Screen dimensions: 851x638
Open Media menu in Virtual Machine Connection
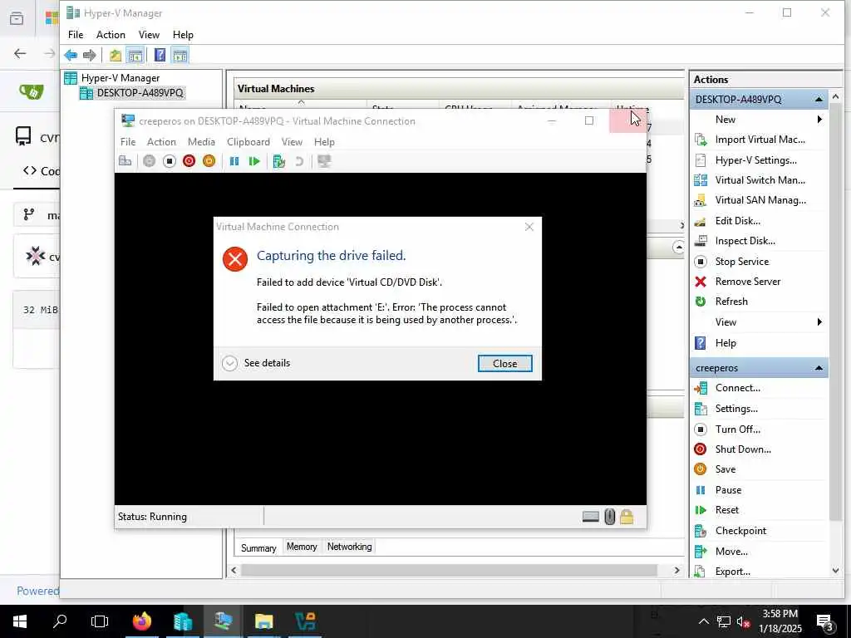(201, 141)
